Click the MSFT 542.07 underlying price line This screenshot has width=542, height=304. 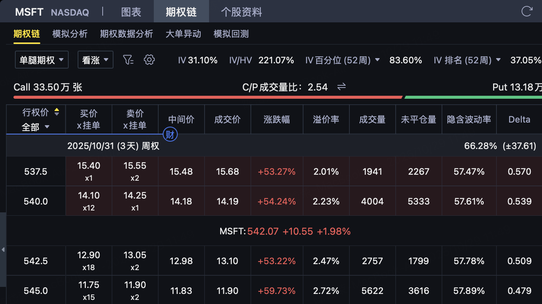click(x=285, y=231)
